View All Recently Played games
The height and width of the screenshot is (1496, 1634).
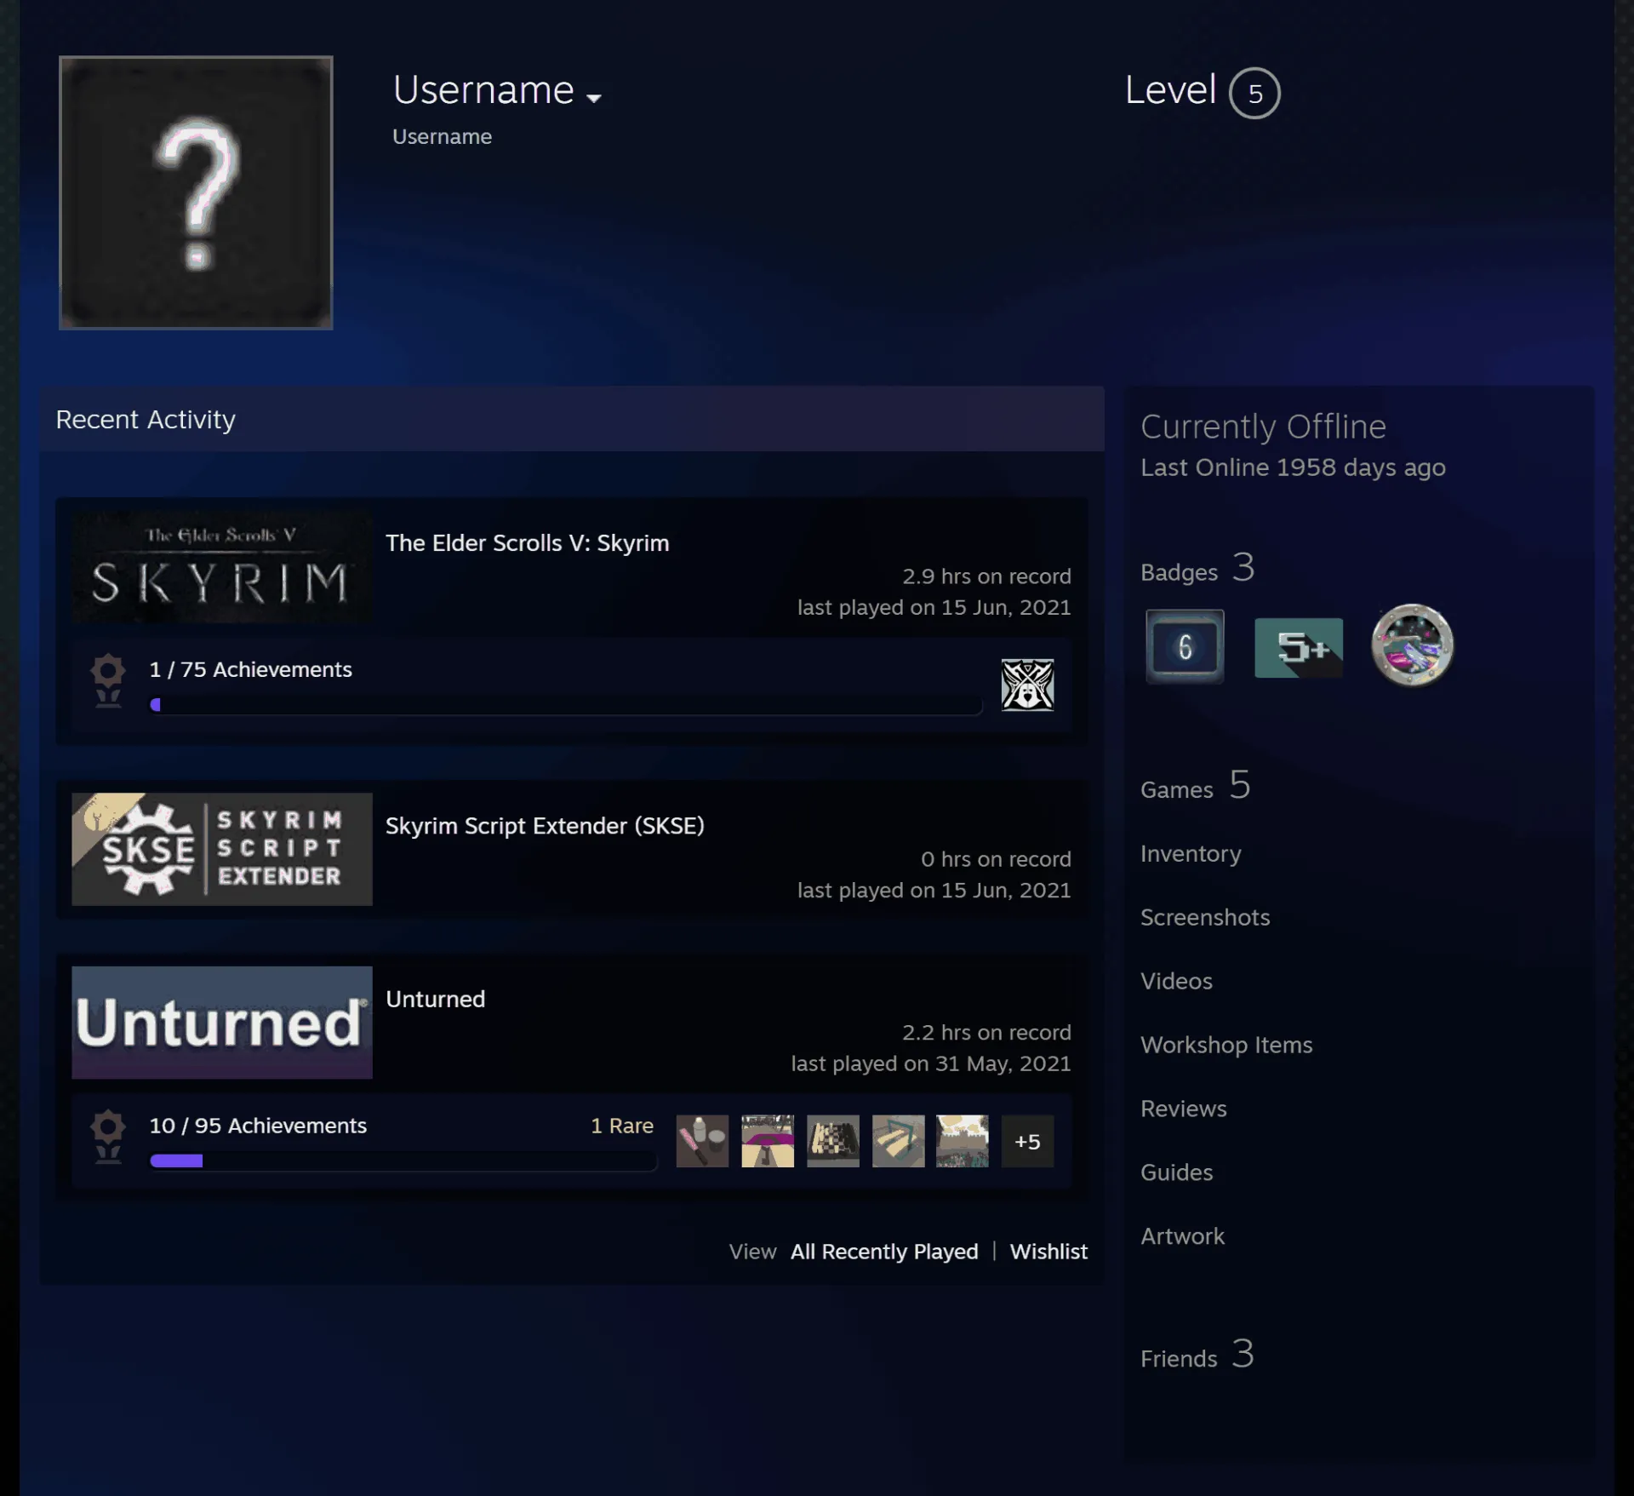point(884,1252)
